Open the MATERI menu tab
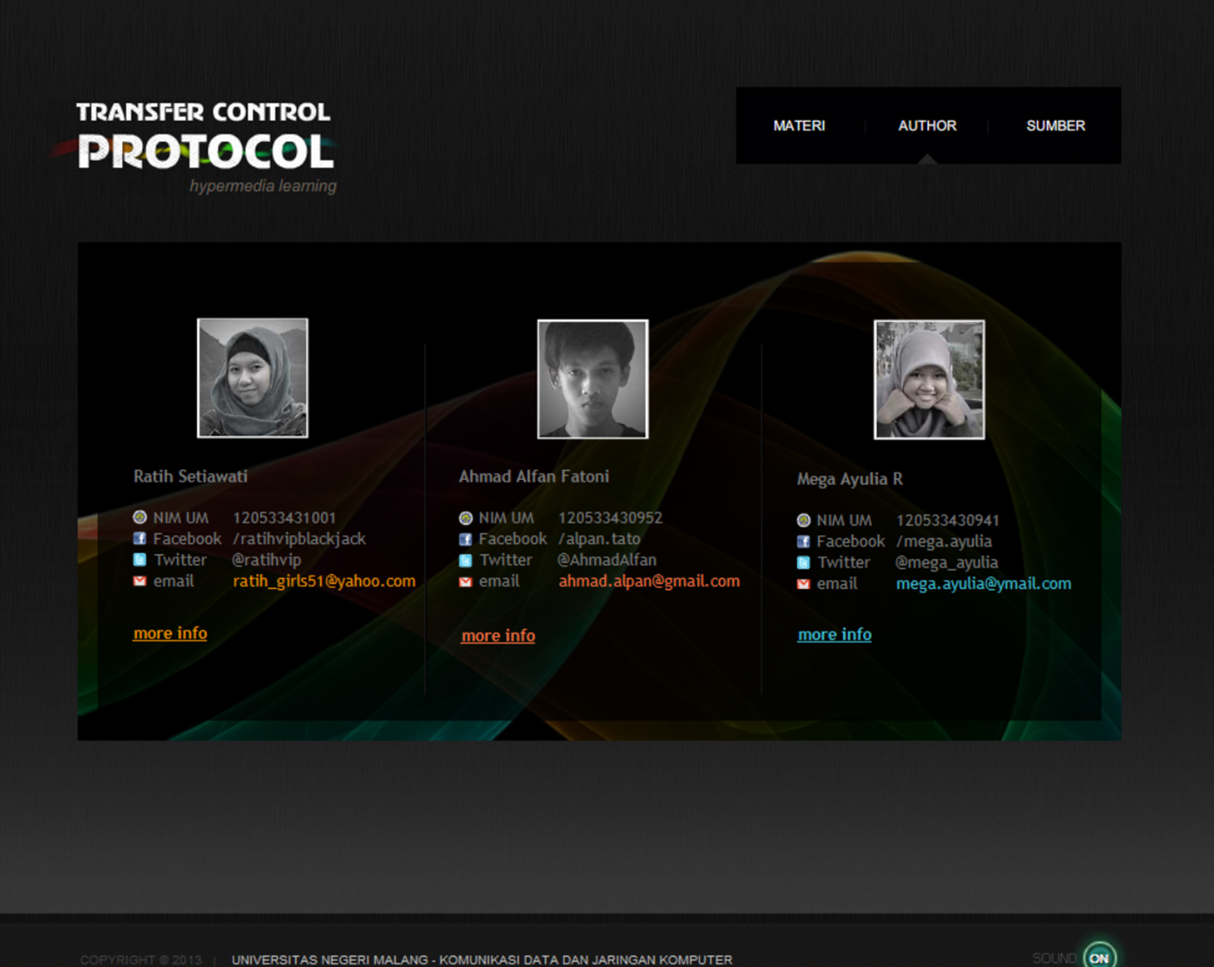 click(x=799, y=126)
